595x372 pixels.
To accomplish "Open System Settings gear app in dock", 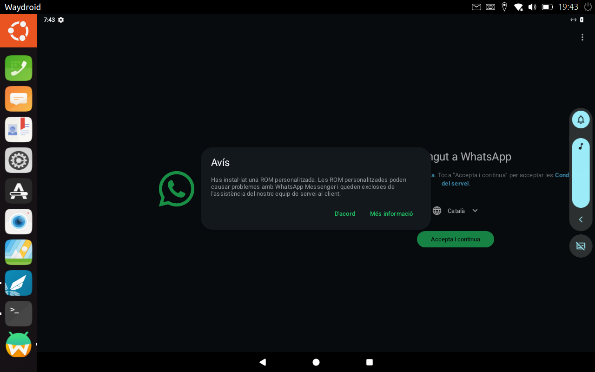I will coord(19,160).
